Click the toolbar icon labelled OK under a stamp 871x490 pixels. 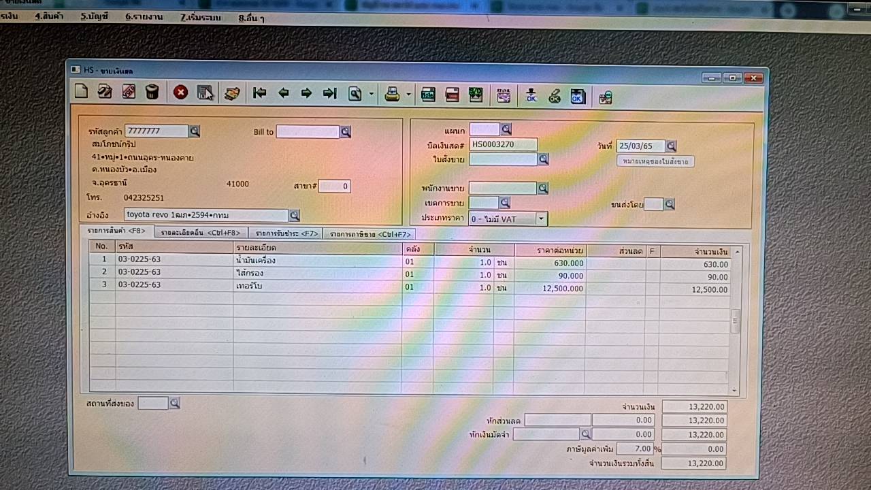[x=531, y=96]
